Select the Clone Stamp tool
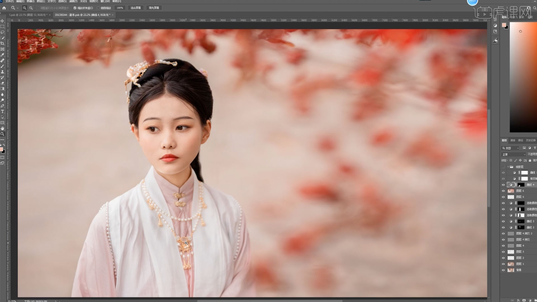537x302 pixels. tap(3, 72)
